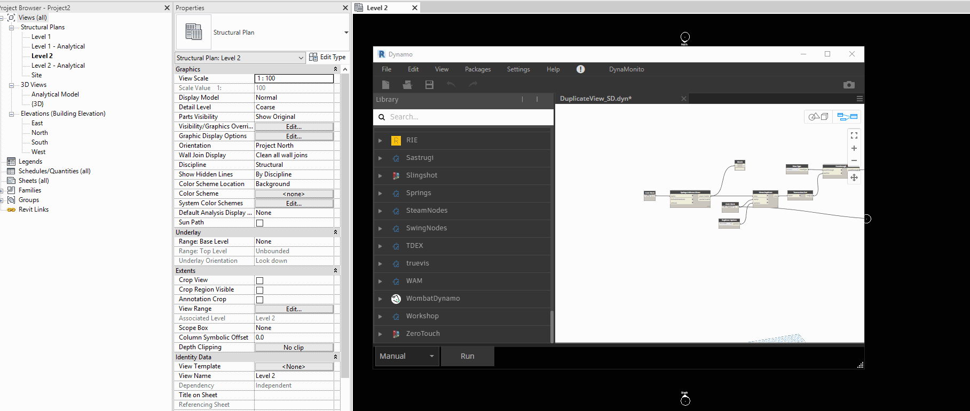Viewport: 970px width, 411px height.
Task: Open the Structural Plan: Level 2 dropdown
Action: click(240, 58)
